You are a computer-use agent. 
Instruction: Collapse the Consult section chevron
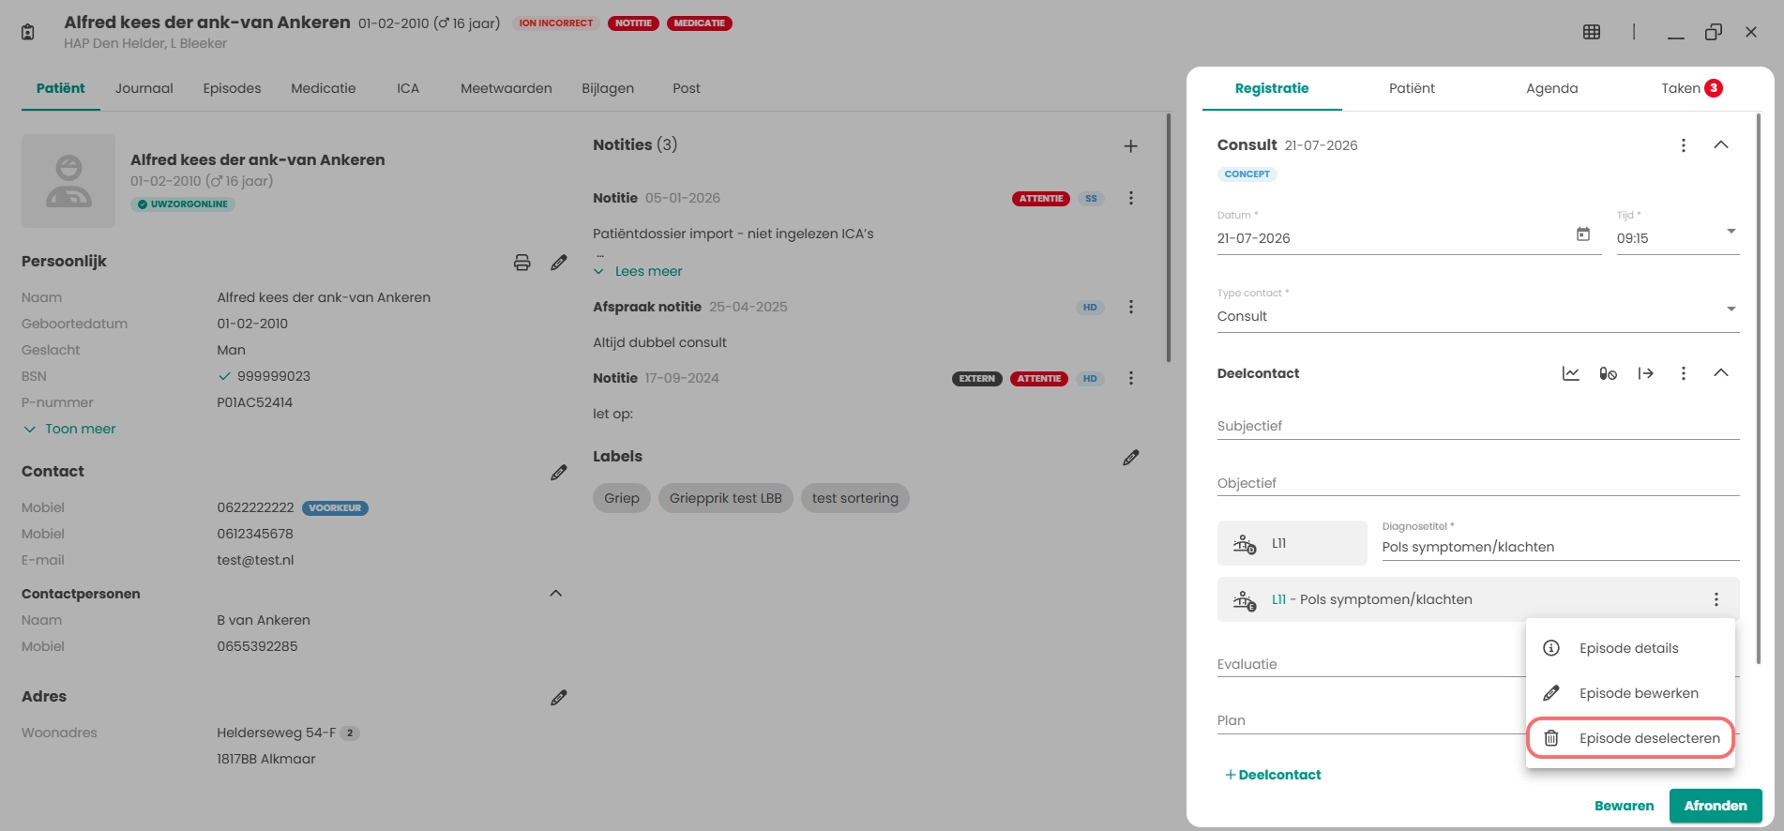tap(1721, 145)
